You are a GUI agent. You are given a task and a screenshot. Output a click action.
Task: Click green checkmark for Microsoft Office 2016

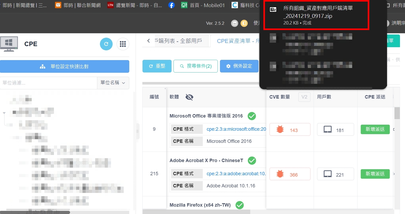(x=252, y=116)
